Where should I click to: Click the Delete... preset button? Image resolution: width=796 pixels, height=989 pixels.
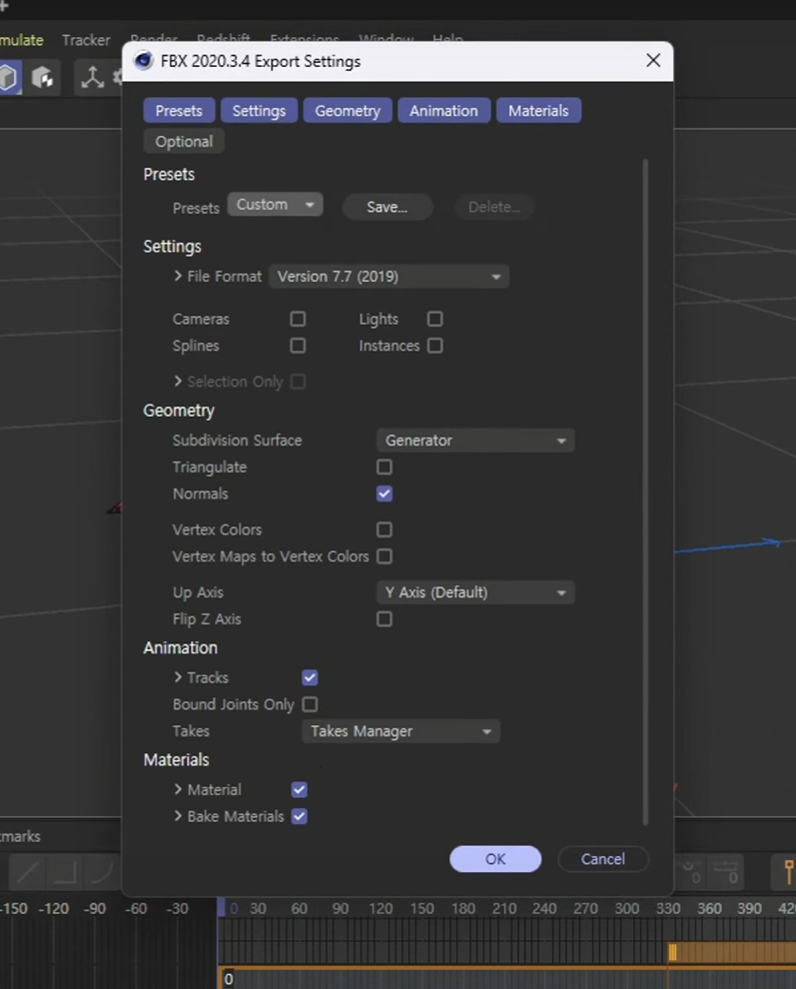click(493, 207)
